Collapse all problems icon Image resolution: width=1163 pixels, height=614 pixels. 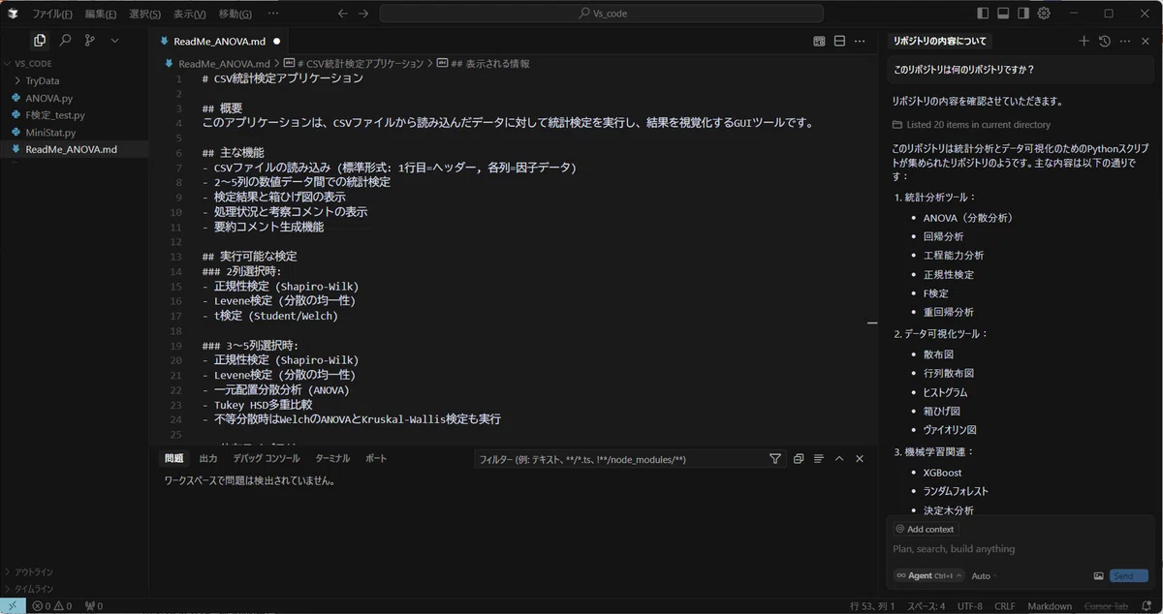pyautogui.click(x=799, y=459)
